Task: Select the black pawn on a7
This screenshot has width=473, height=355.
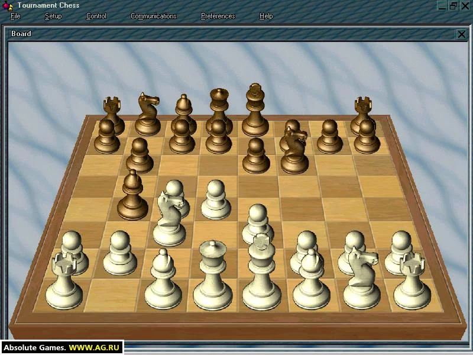Action: tap(107, 137)
